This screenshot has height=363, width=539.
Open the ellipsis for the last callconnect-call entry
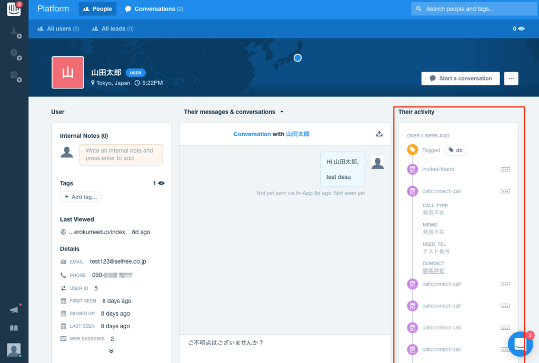pos(505,349)
